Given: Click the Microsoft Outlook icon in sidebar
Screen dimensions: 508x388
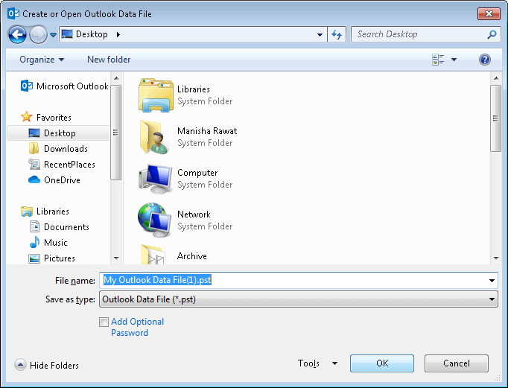Looking at the screenshot, I should (x=27, y=86).
